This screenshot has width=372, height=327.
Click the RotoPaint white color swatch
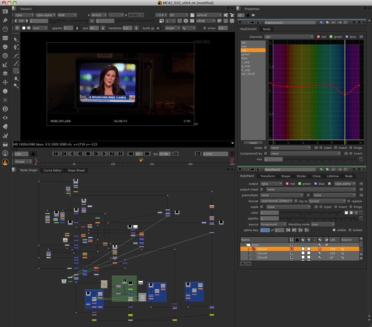click(346, 213)
